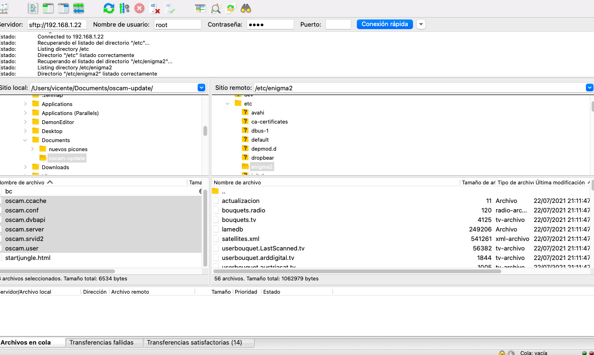Collapse the etc folder in remote tree
The width and height of the screenshot is (594, 355).
click(x=228, y=104)
